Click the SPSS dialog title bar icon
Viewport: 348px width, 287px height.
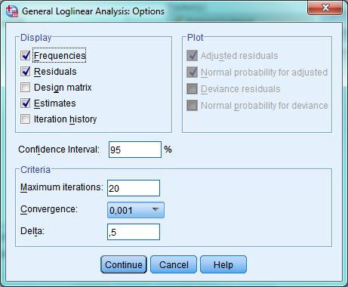click(x=12, y=11)
